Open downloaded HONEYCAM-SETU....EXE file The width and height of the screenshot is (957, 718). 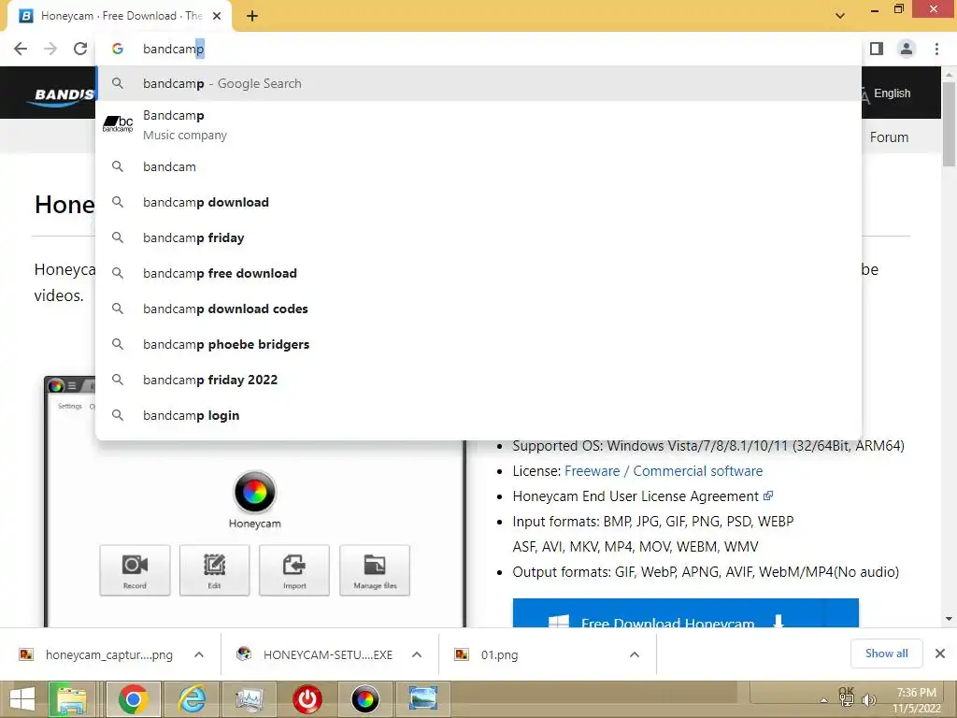tap(316, 654)
